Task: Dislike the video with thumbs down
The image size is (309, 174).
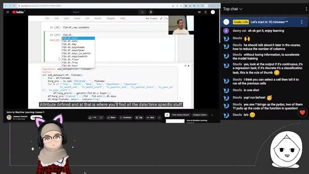Action: [x=101, y=117]
